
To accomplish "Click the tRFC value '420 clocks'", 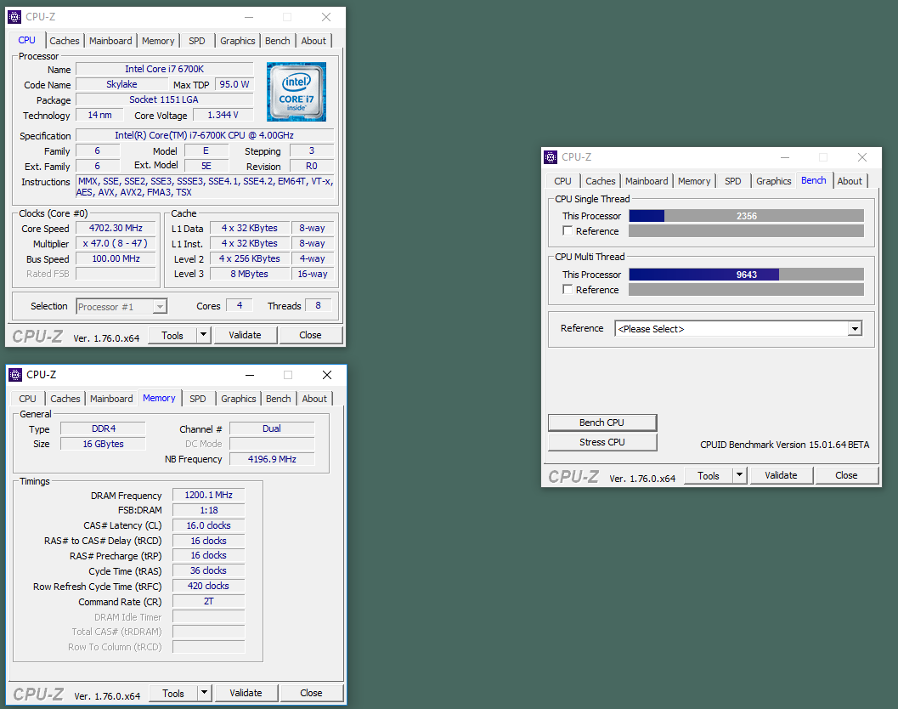I will point(208,586).
